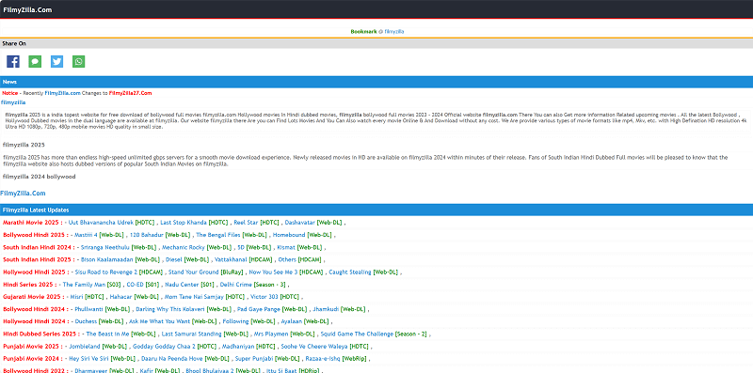753x373 pixels.
Task: Open CO-ED series link
Action: pos(136,285)
